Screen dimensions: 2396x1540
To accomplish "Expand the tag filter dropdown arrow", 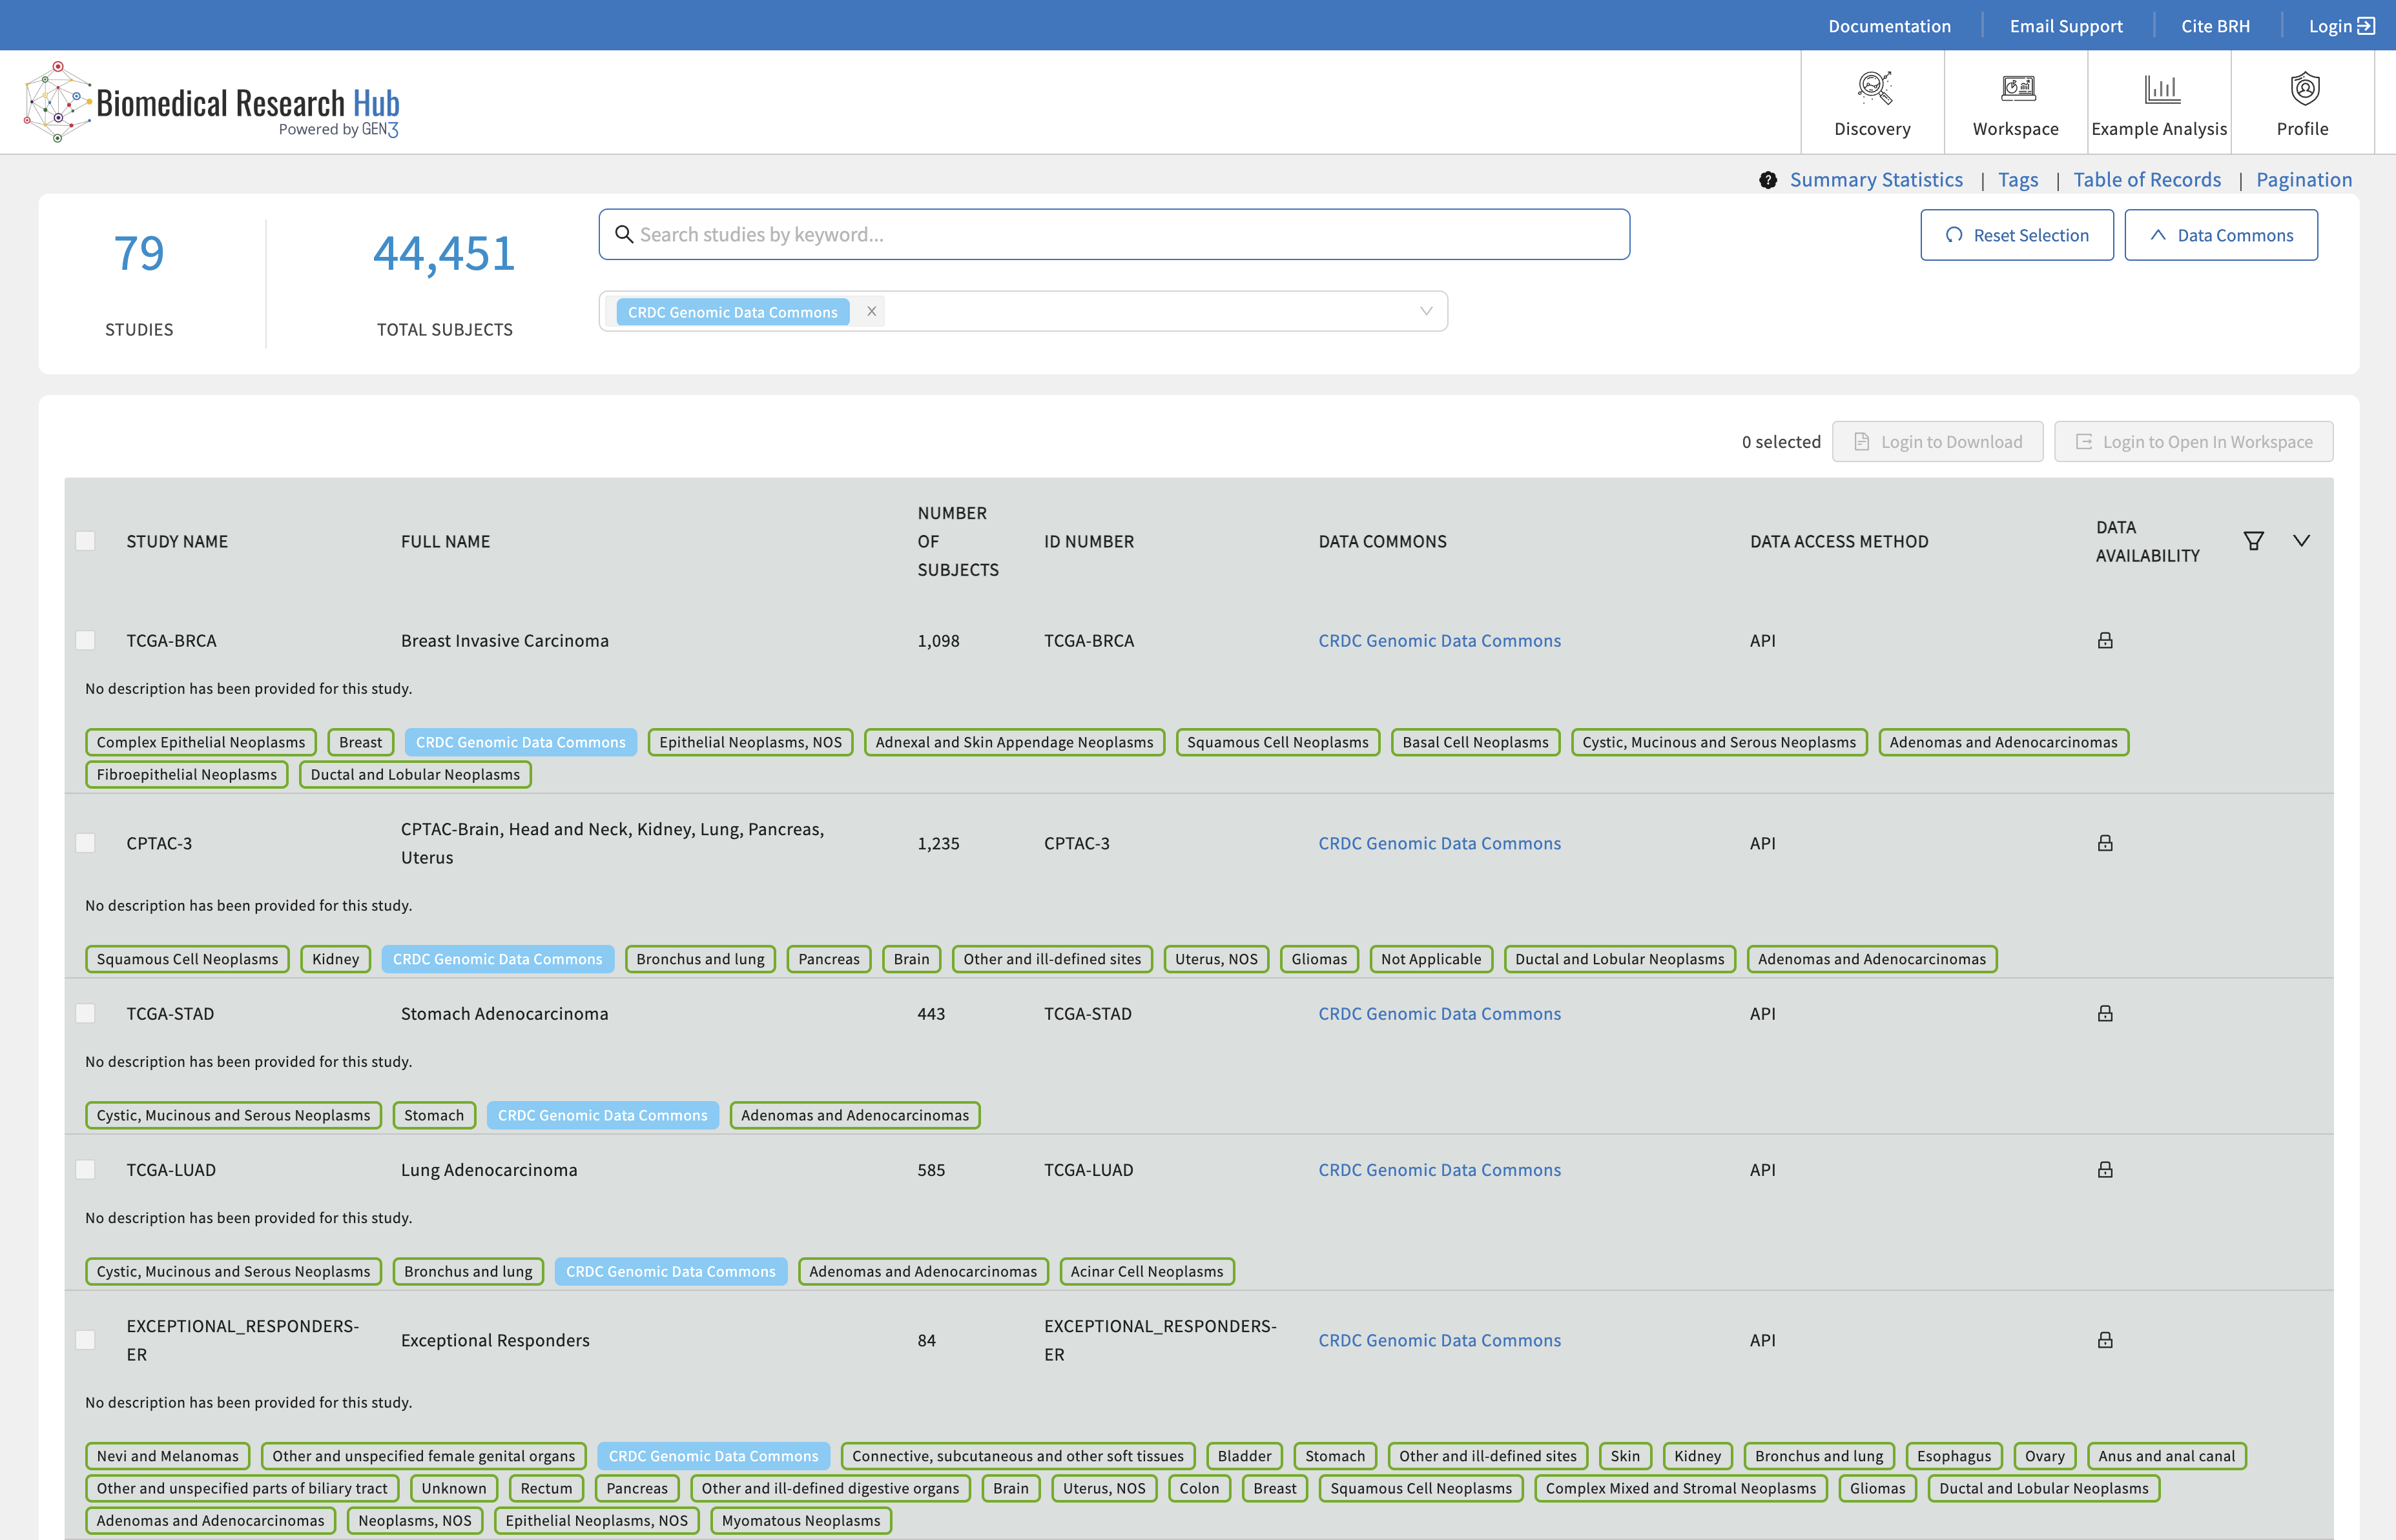I will [x=1425, y=312].
